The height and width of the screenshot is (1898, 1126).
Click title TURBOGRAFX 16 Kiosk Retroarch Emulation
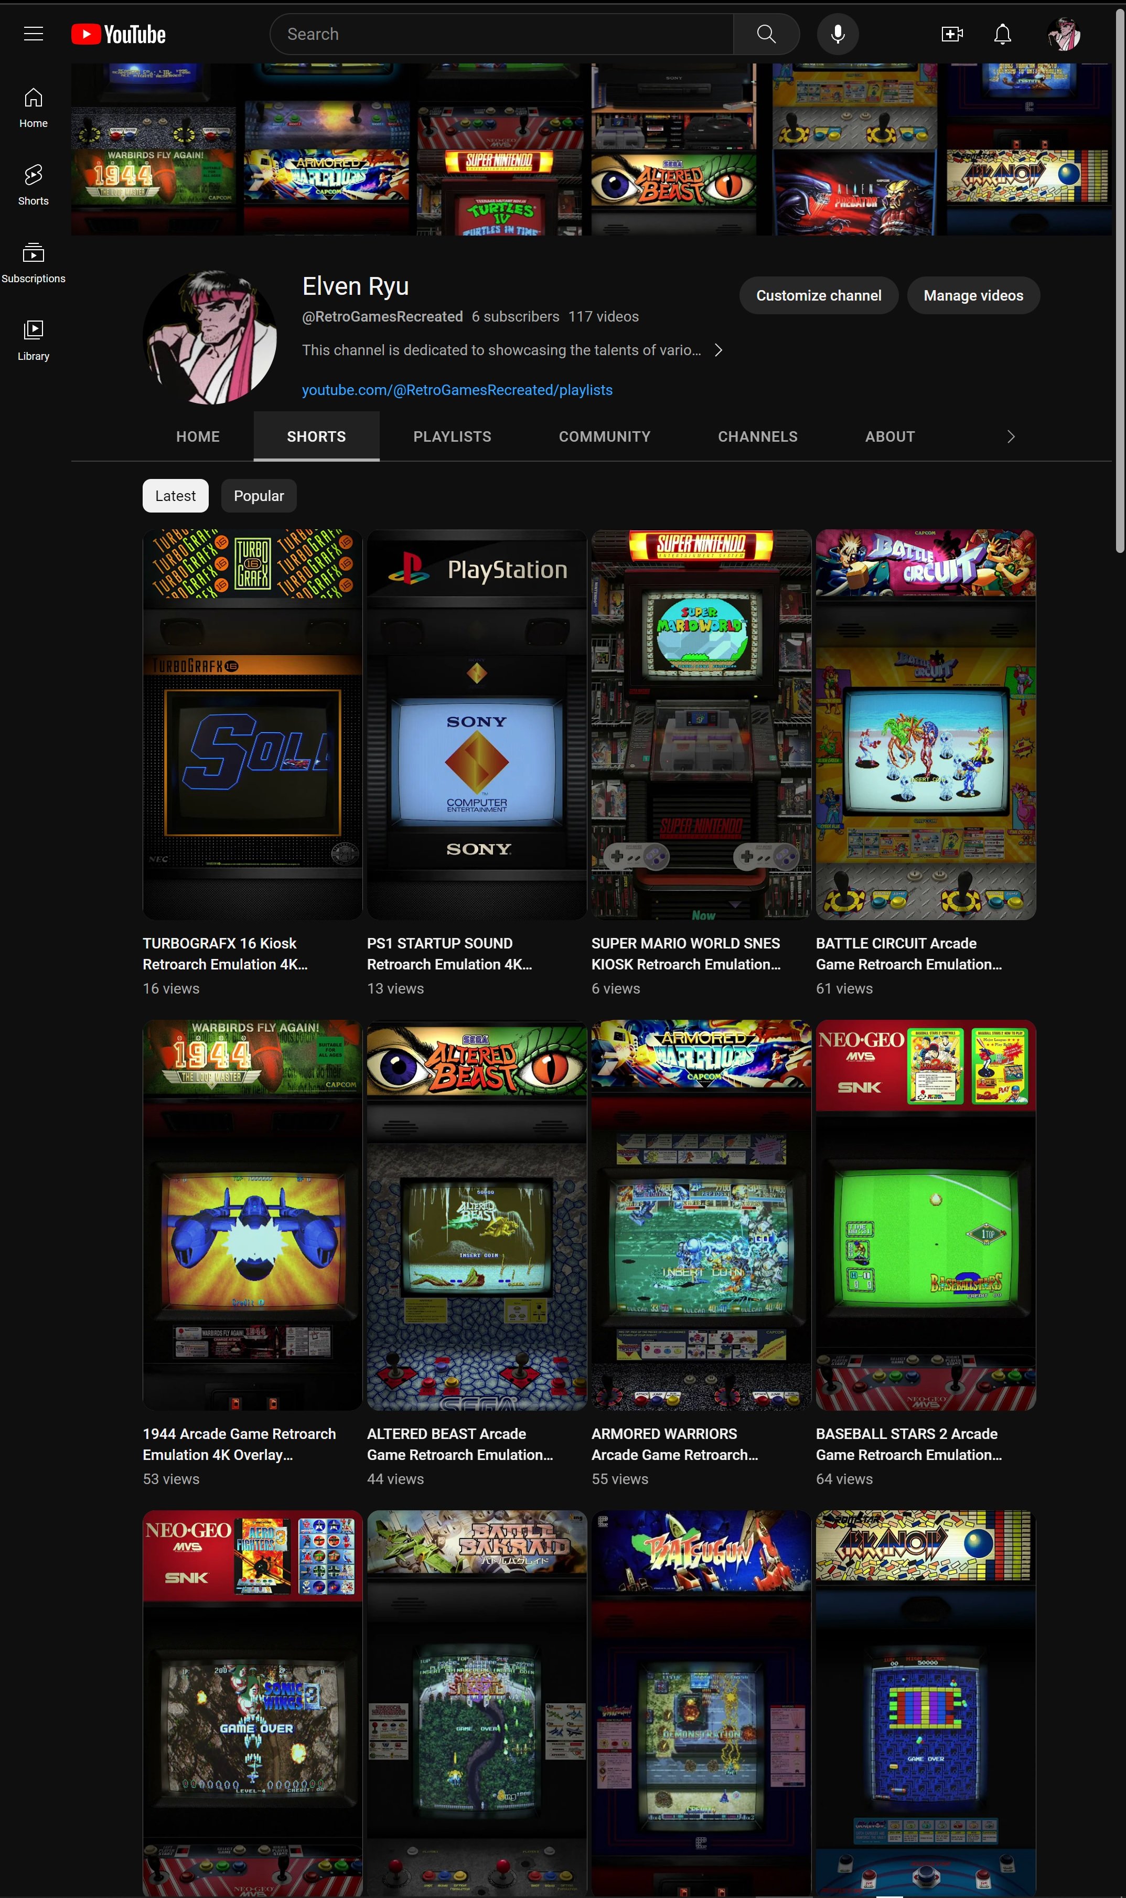point(226,953)
